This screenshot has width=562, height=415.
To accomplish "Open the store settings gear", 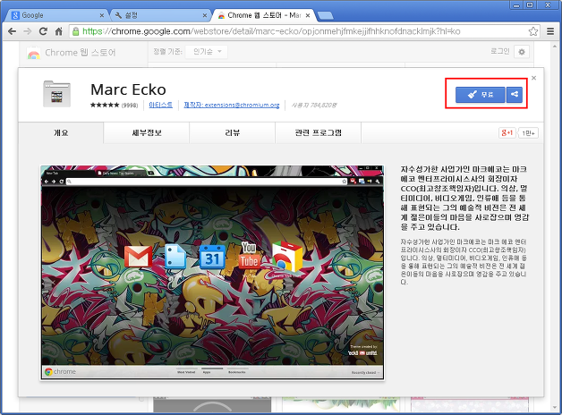I will pyautogui.click(x=522, y=52).
